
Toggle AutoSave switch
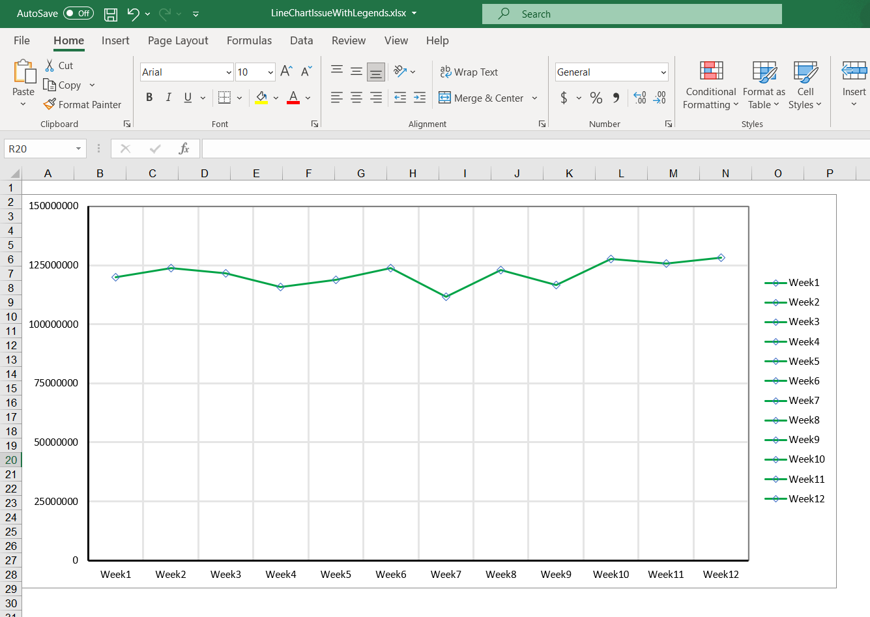(78, 14)
